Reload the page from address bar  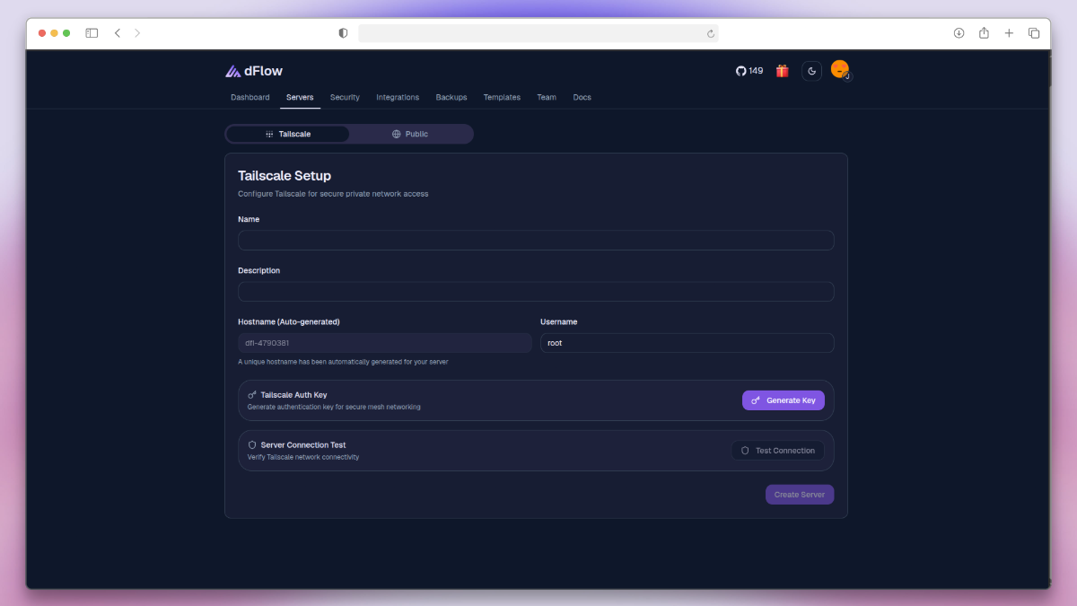(711, 33)
